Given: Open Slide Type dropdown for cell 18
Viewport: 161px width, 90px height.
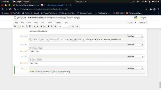Looking at the screenshot, I should (x=139, y=44).
